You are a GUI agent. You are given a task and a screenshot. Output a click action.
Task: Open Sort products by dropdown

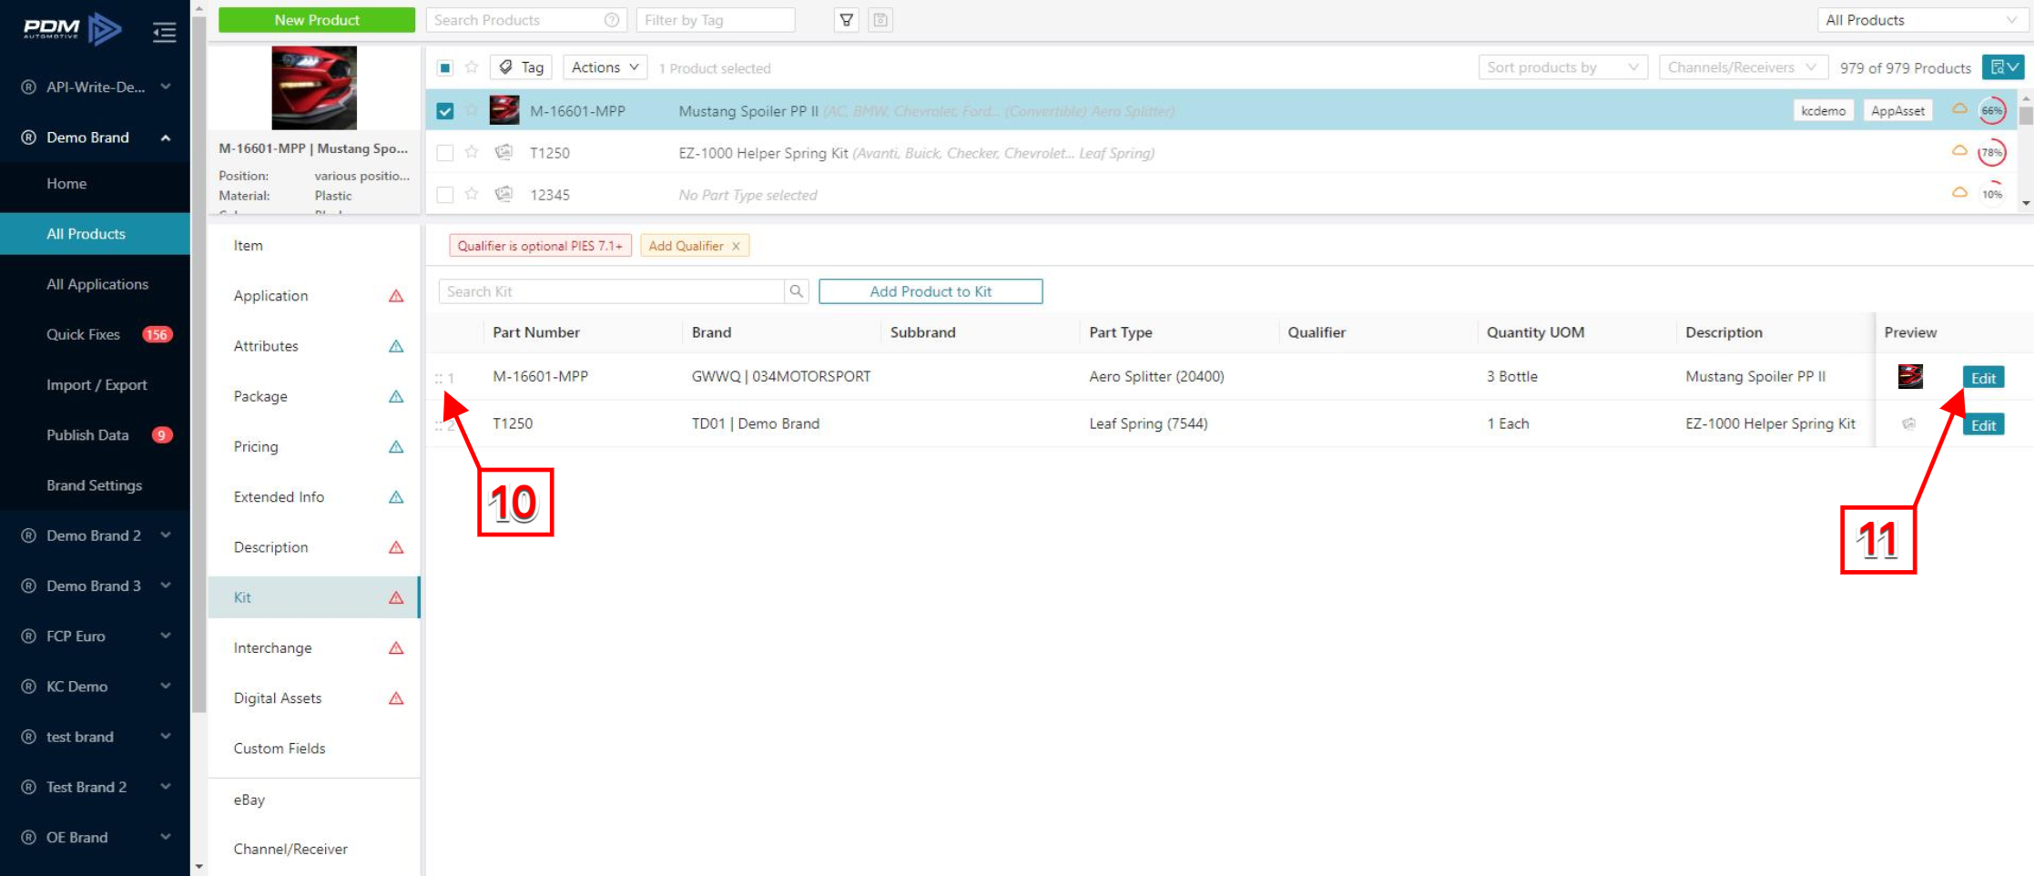(1562, 67)
